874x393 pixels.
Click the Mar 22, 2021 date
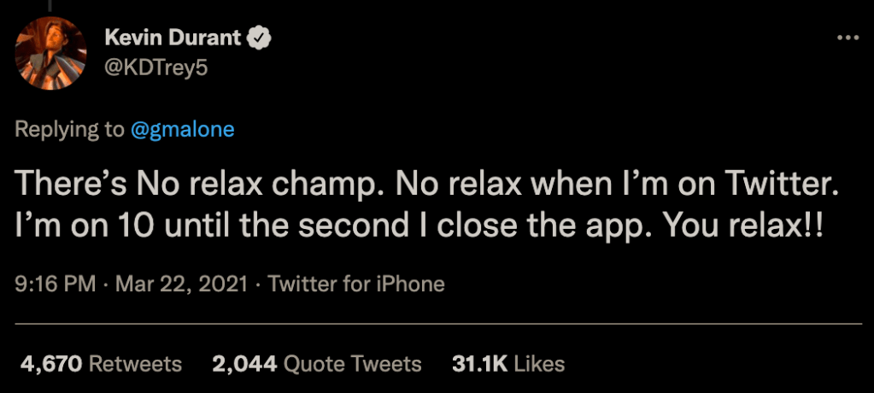183,284
